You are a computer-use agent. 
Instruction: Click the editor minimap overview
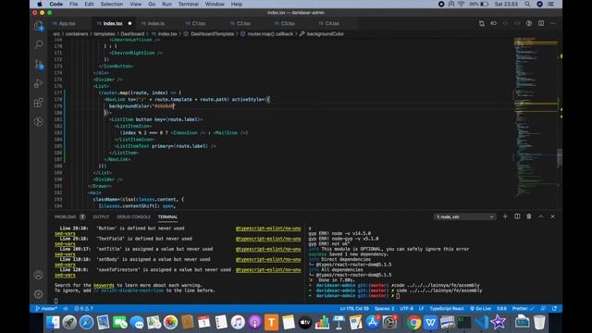tap(536, 117)
